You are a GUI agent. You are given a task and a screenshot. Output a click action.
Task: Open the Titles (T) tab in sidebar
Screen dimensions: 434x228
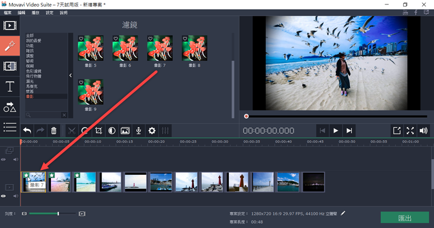tap(10, 86)
